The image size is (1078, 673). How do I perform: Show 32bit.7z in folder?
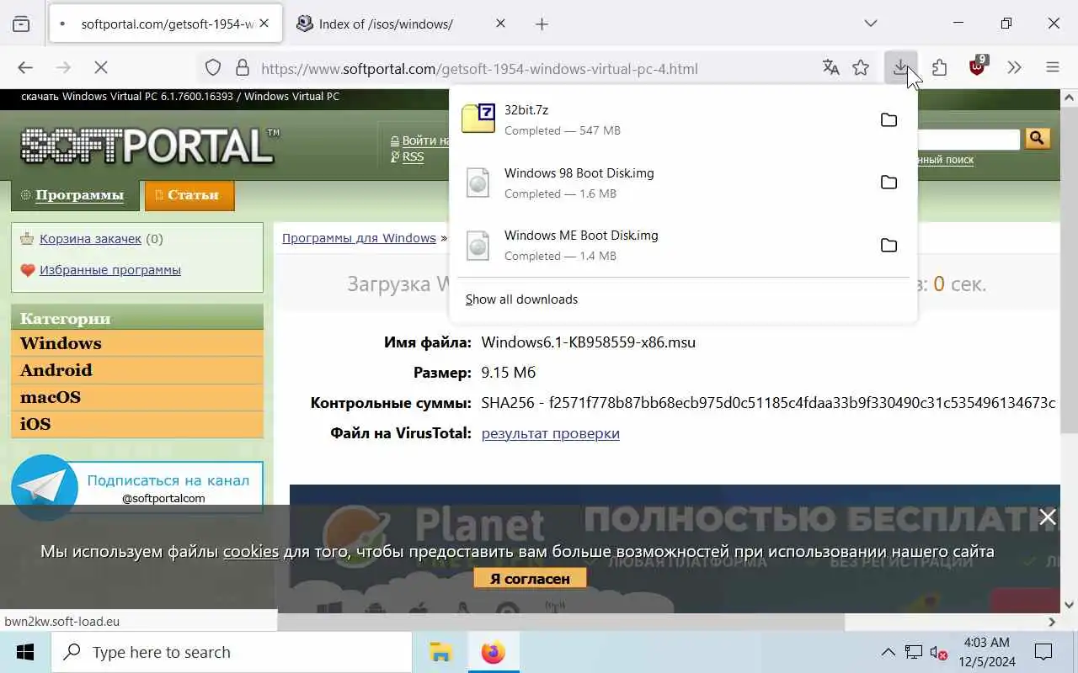pos(889,120)
